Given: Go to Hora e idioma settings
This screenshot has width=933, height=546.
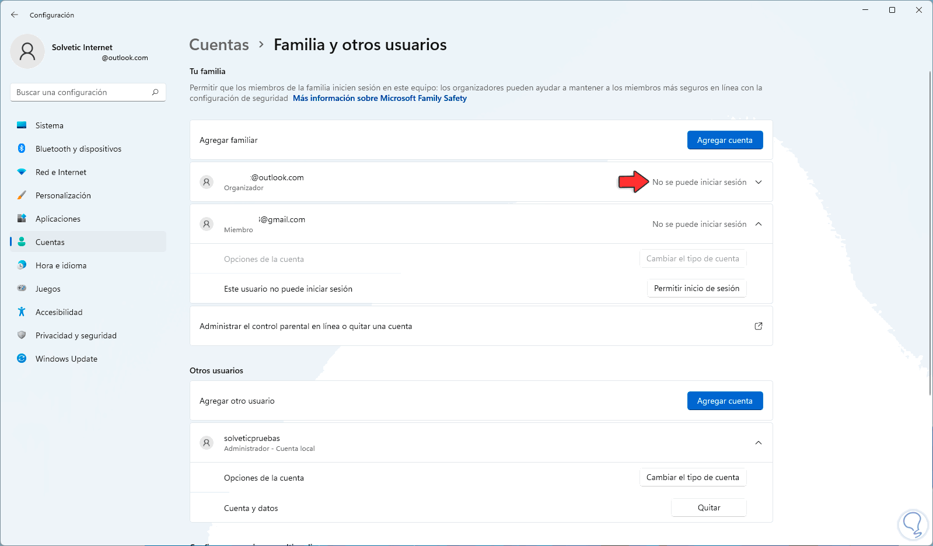Looking at the screenshot, I should coord(61,265).
